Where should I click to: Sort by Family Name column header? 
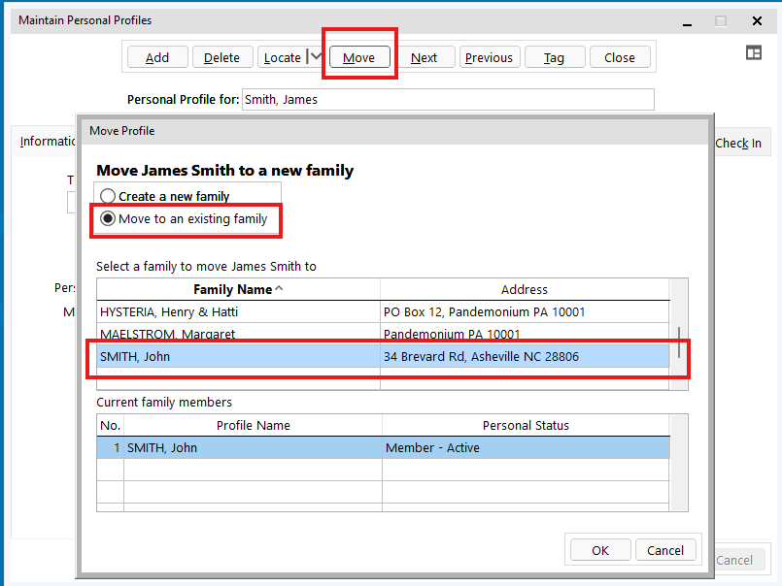[x=238, y=289]
